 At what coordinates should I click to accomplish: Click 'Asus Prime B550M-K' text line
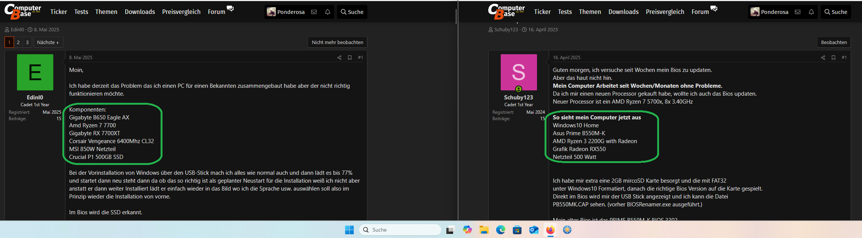579,133
